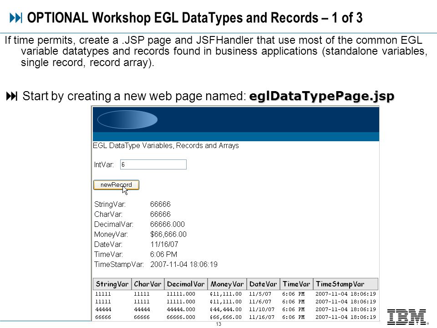This screenshot has width=437, height=328.
Task: Click table cell 11/10/07
Action: 262,310
